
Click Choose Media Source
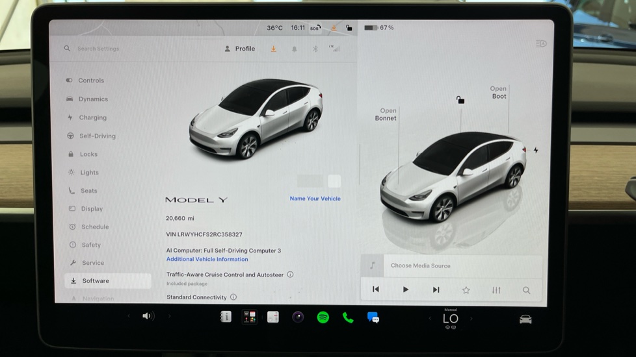tap(421, 265)
